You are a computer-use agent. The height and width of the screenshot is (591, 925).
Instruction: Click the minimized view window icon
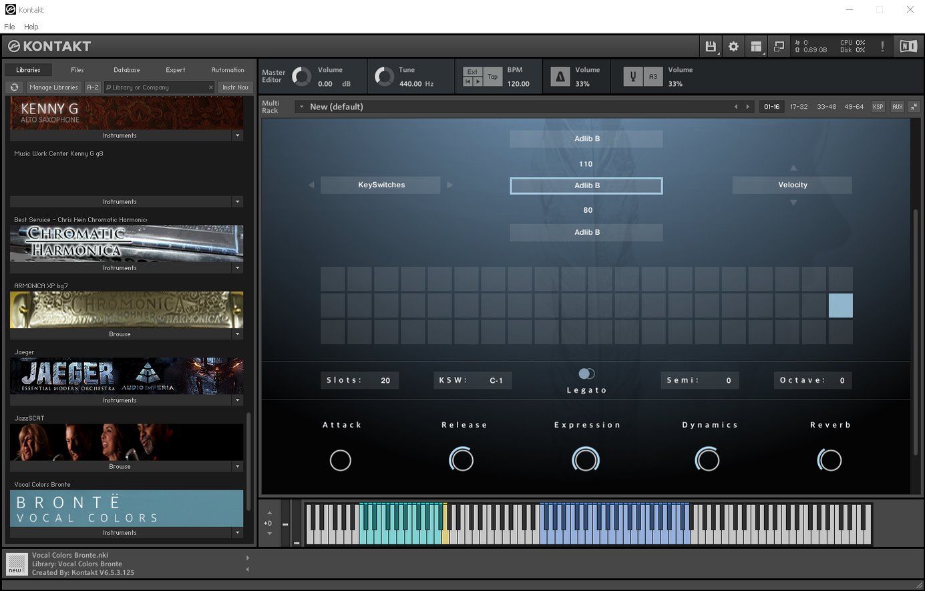coord(779,47)
